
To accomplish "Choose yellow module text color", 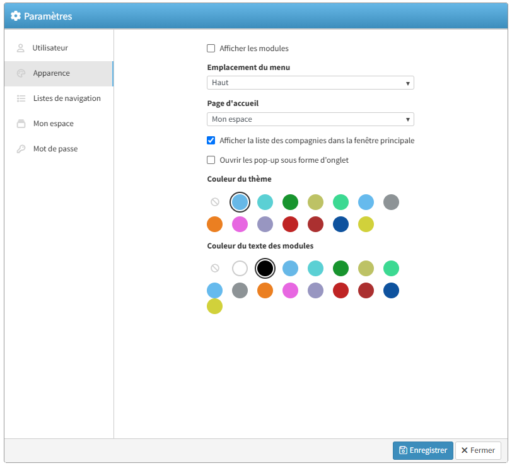I will pyautogui.click(x=215, y=307).
